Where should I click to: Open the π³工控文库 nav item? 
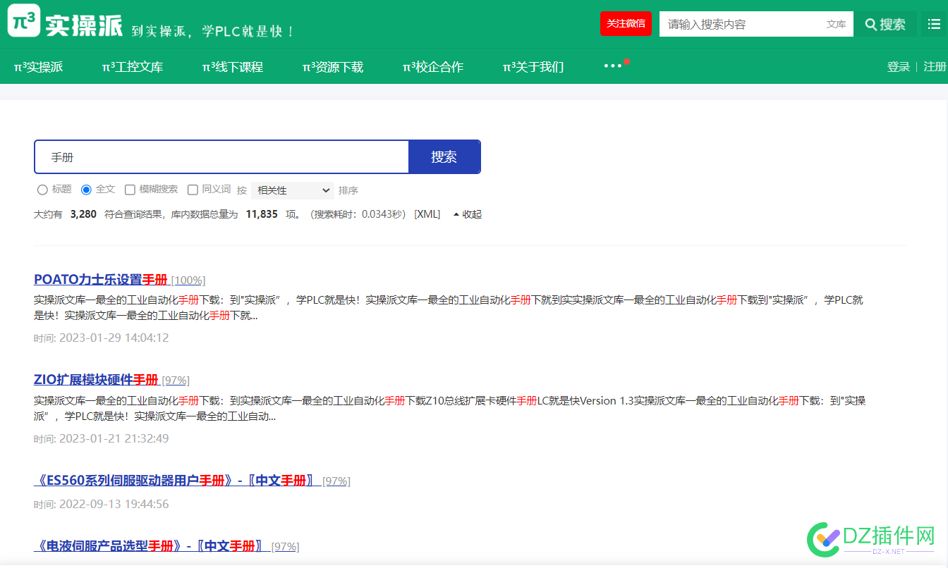coord(133,67)
